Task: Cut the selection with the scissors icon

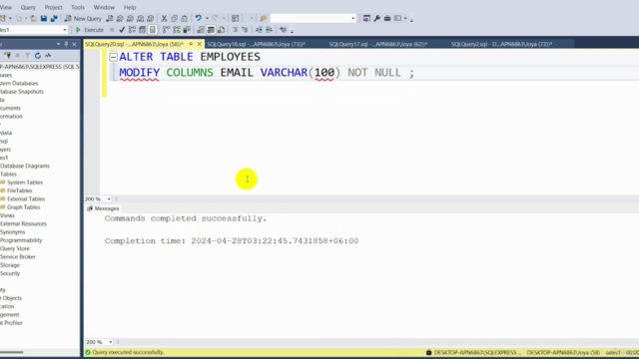Action: 164,18
